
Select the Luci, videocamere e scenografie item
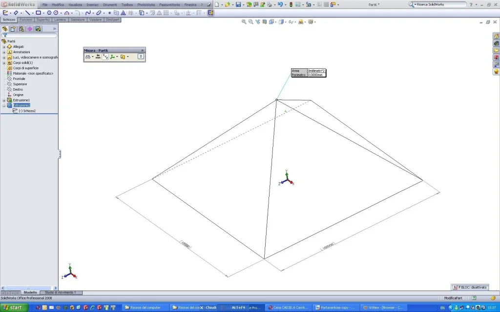[35, 58]
